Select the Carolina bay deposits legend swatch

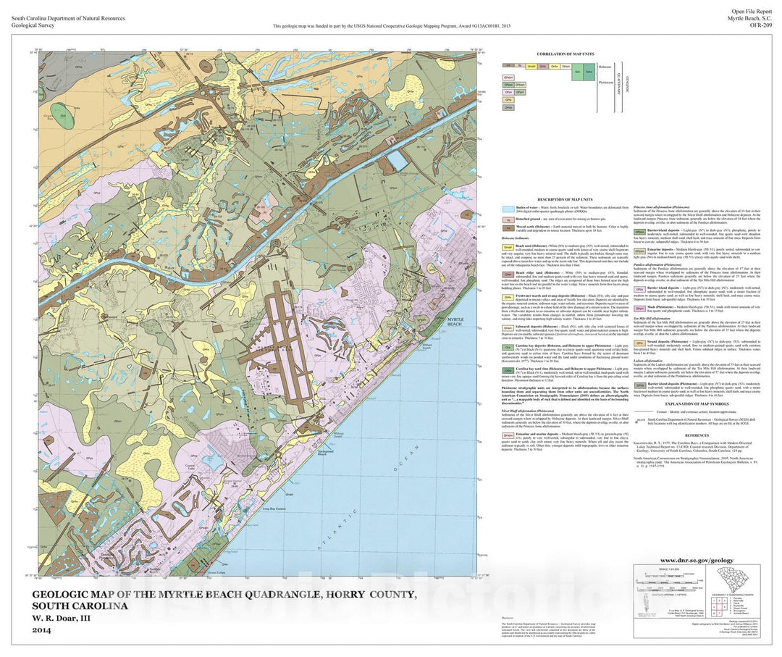[509, 348]
